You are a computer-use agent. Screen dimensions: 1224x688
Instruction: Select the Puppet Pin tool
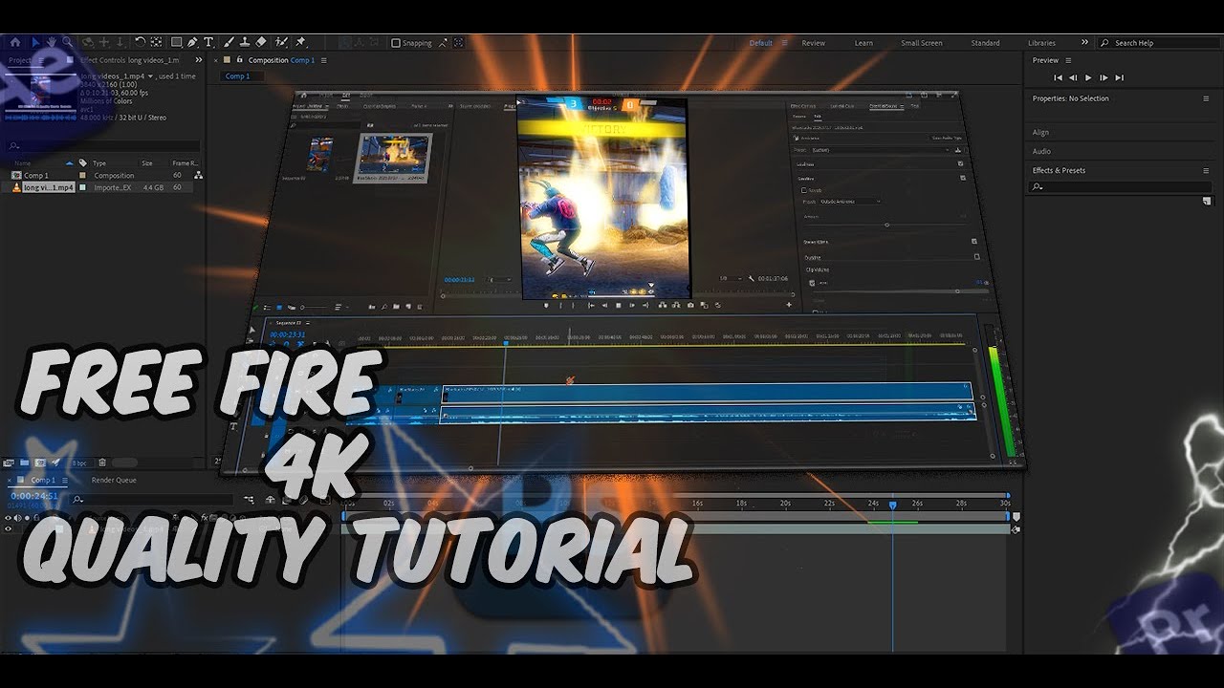(x=300, y=42)
